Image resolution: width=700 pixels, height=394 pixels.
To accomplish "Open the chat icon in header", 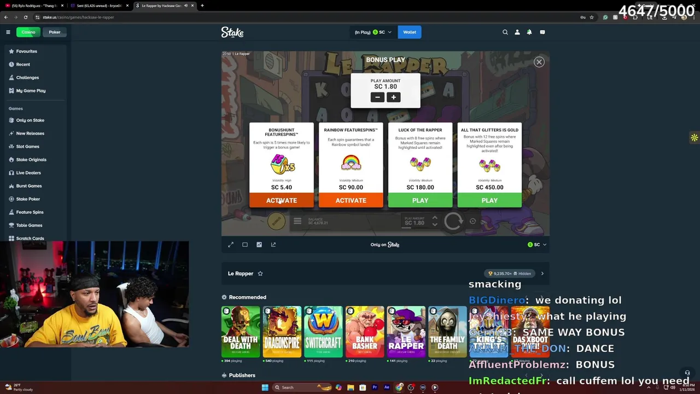I will [542, 32].
